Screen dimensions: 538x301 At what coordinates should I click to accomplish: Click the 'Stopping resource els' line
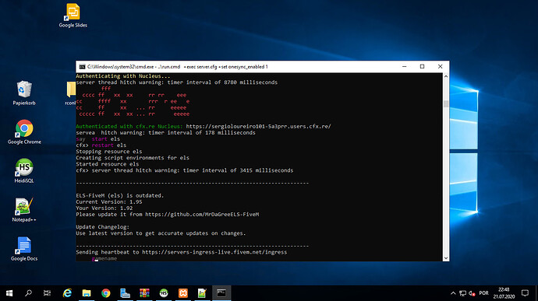(x=108, y=152)
